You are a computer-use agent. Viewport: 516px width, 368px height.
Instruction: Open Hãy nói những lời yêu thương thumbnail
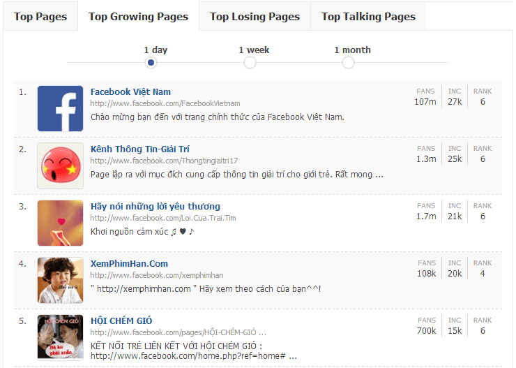click(x=60, y=223)
